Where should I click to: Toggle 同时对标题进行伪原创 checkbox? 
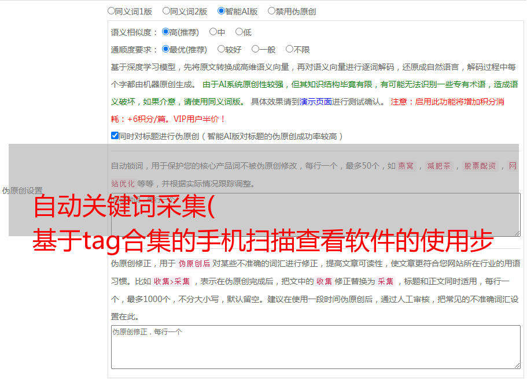tap(115, 136)
